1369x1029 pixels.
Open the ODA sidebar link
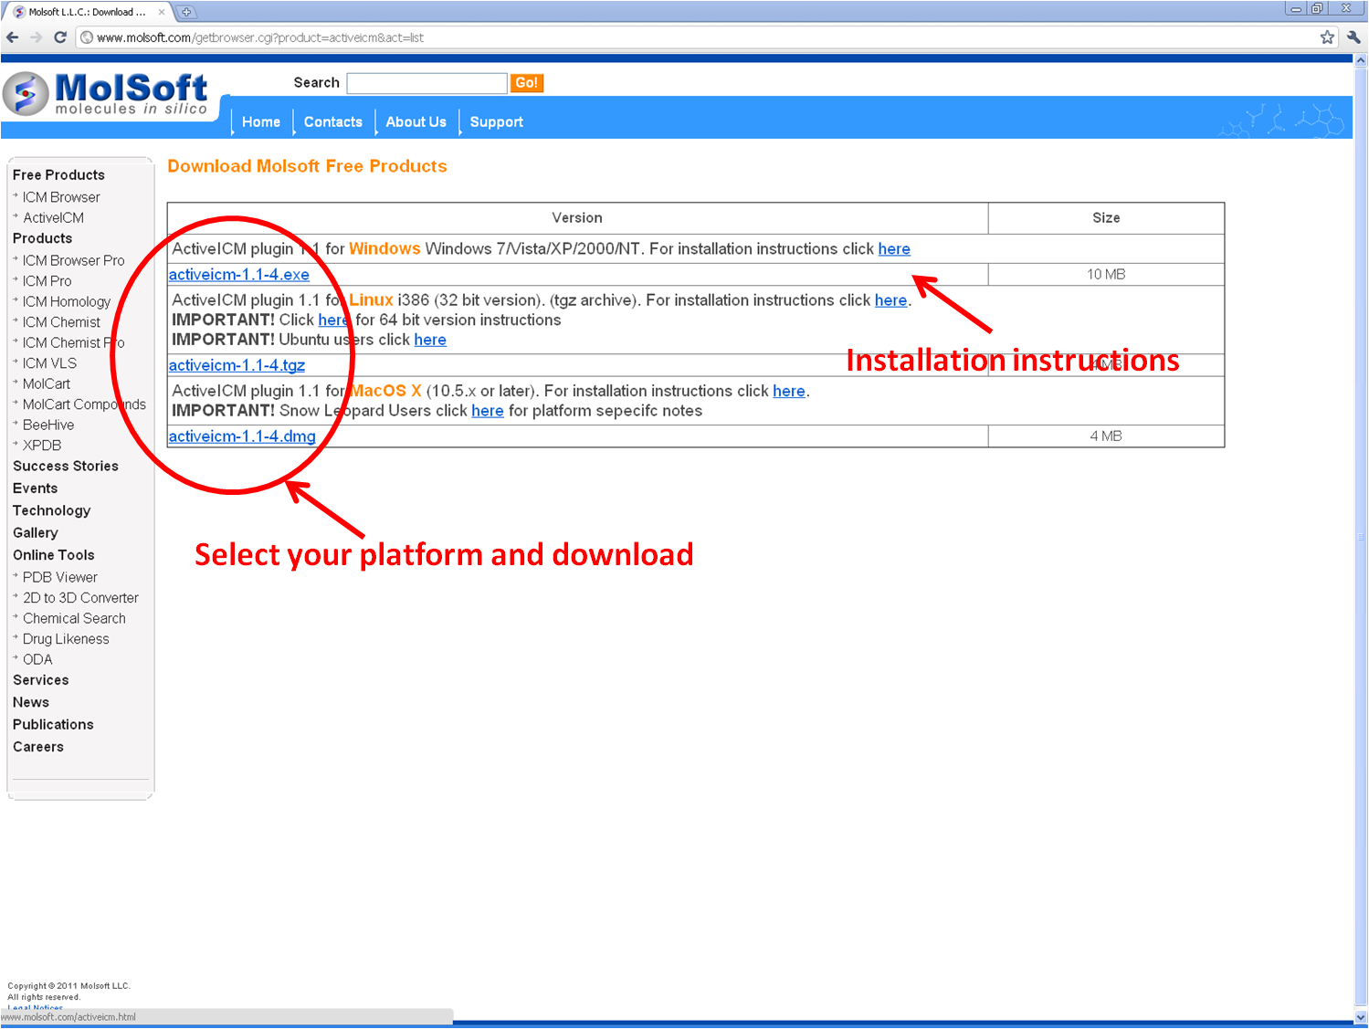[37, 660]
